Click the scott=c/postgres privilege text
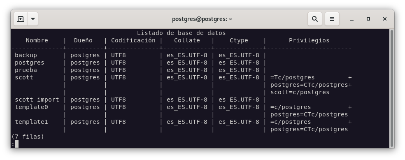The width and height of the screenshot is (405, 160). (300, 93)
